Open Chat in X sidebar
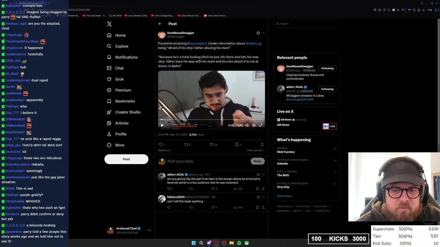440x247 pixels. (x=115, y=68)
